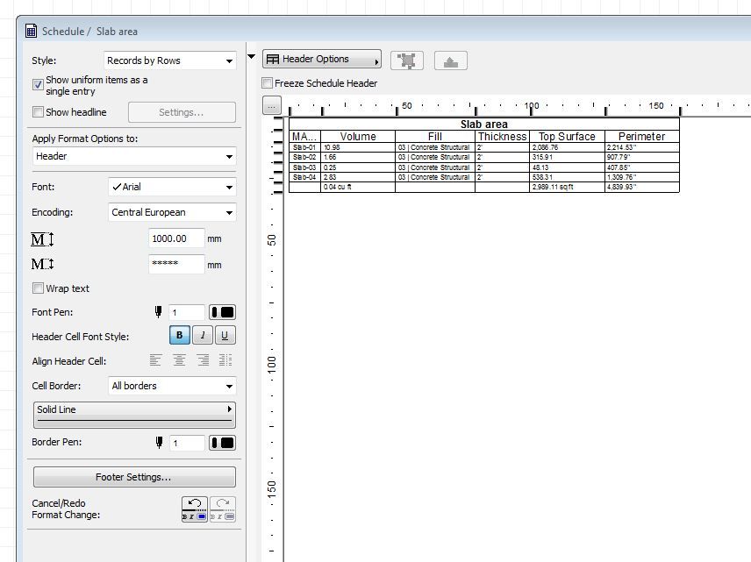Image resolution: width=751 pixels, height=562 pixels.
Task: Click the upward arrow icon beside Header Options
Action: [x=451, y=60]
